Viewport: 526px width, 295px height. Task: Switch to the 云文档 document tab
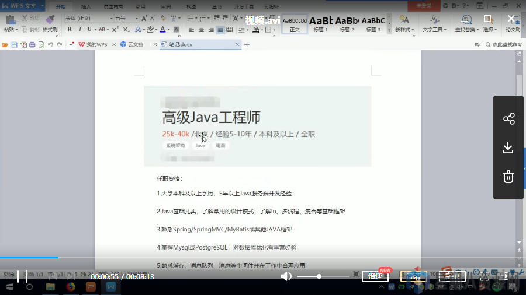coord(135,44)
